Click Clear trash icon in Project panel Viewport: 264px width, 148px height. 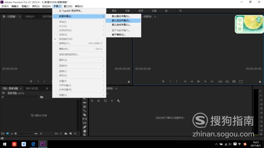click(75, 134)
